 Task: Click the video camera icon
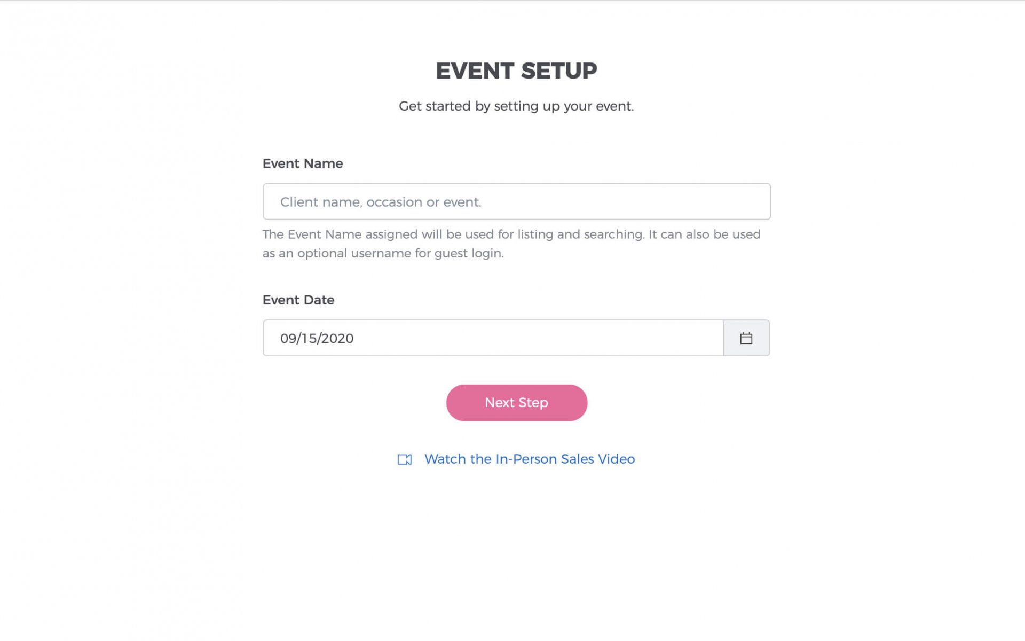(x=405, y=459)
